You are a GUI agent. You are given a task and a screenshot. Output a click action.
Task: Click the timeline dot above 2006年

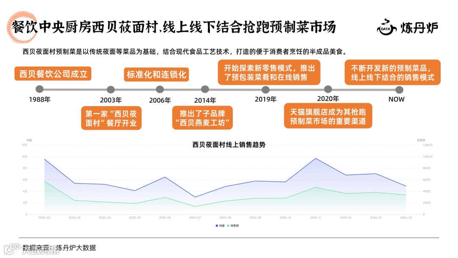[160, 89]
